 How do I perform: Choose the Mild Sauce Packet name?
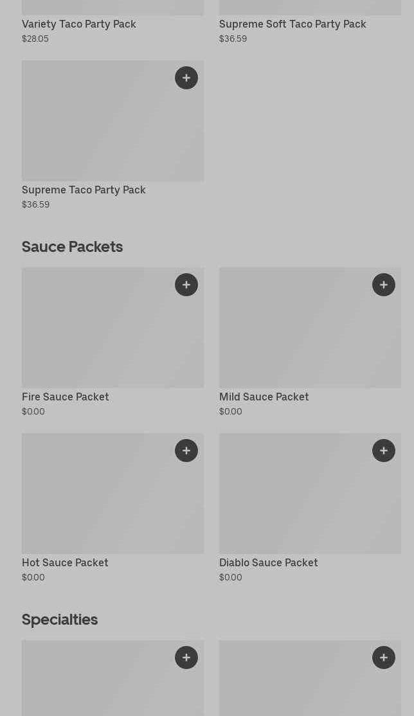tap(264, 397)
